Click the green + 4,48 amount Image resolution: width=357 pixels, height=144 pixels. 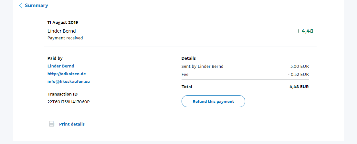click(305, 31)
